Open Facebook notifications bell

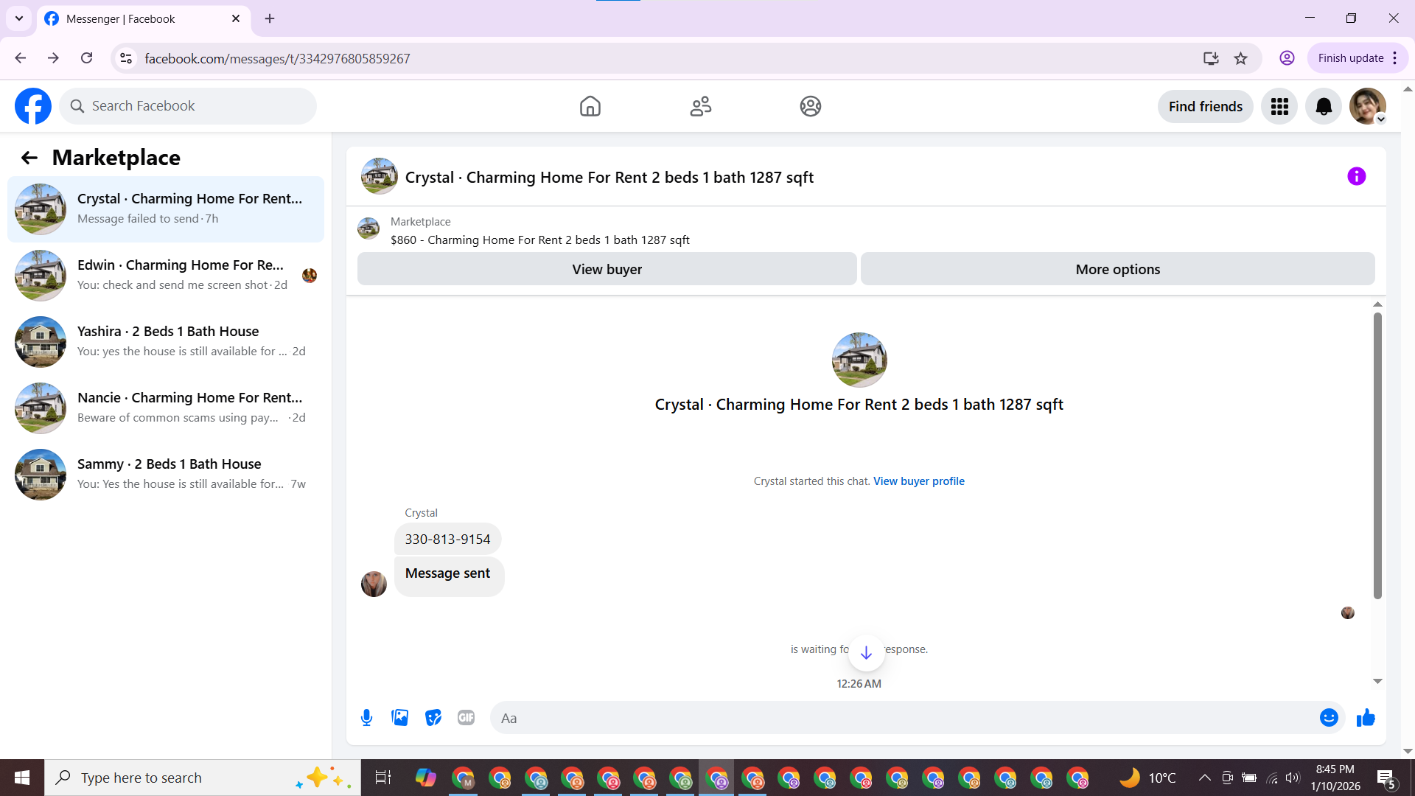(1323, 107)
